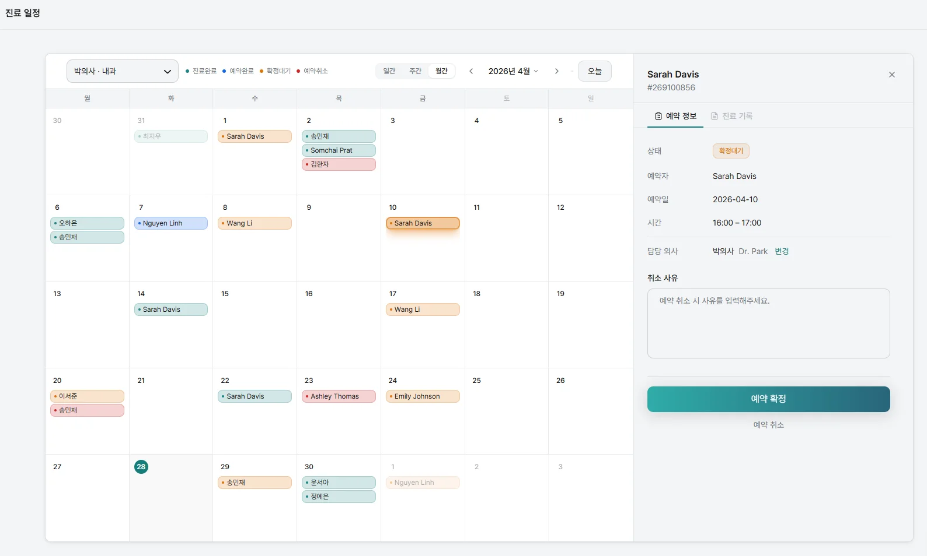The image size is (927, 556).
Task: Open 정예은 appointment on April 30
Action: click(339, 497)
